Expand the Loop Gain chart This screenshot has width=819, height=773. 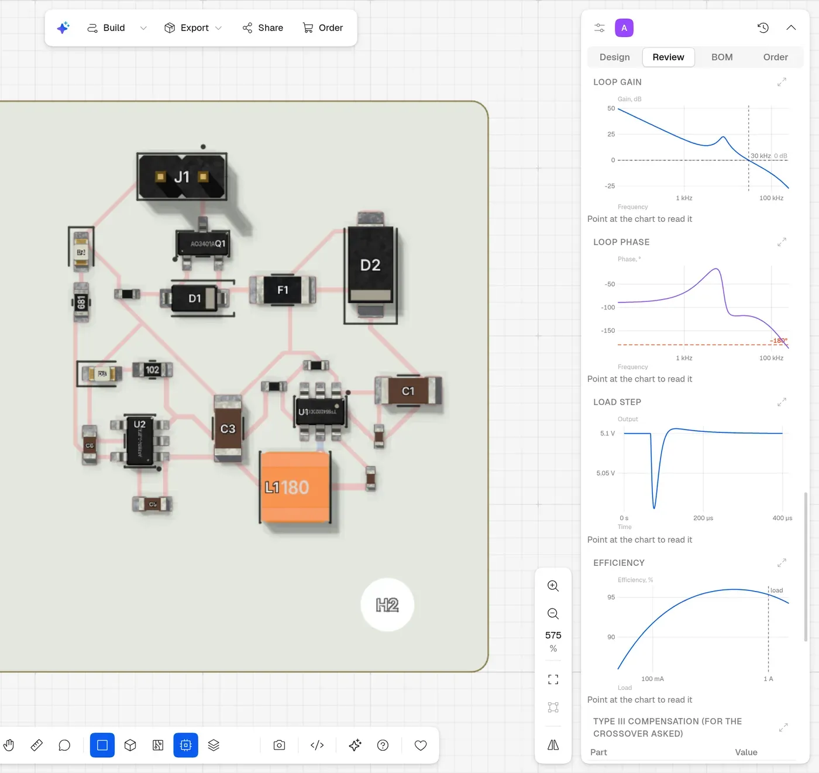click(782, 82)
